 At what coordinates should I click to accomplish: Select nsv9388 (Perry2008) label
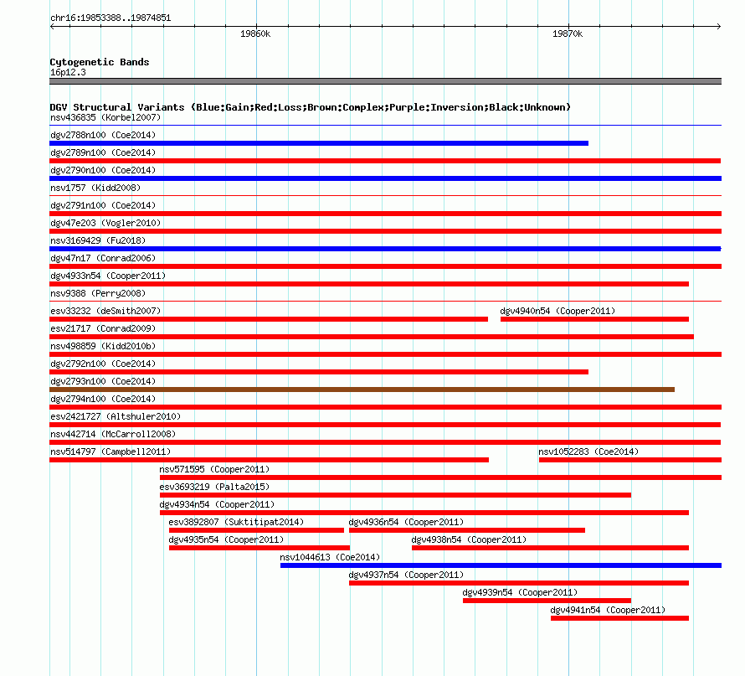(98, 293)
